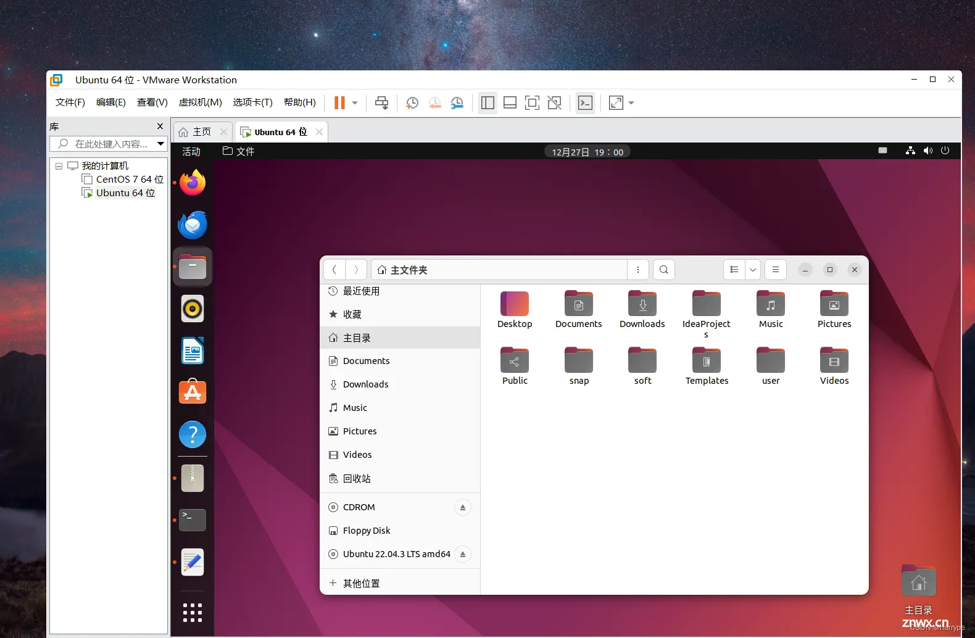Show applications grid in dock
This screenshot has width=975, height=638.
point(193,612)
